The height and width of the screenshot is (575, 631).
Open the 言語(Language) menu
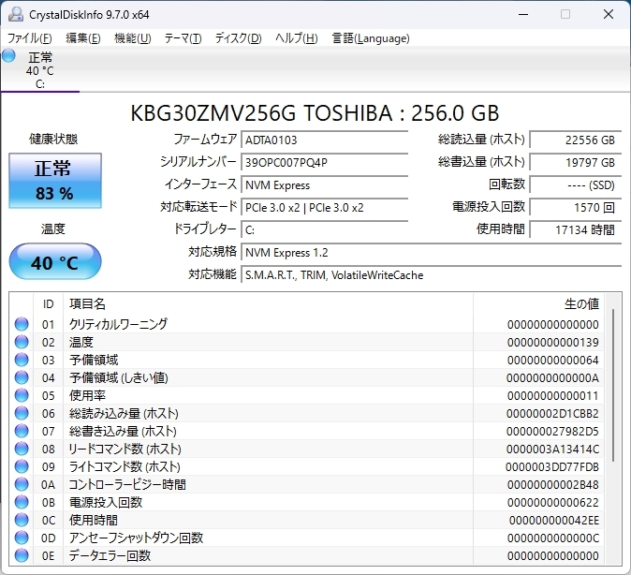(371, 38)
